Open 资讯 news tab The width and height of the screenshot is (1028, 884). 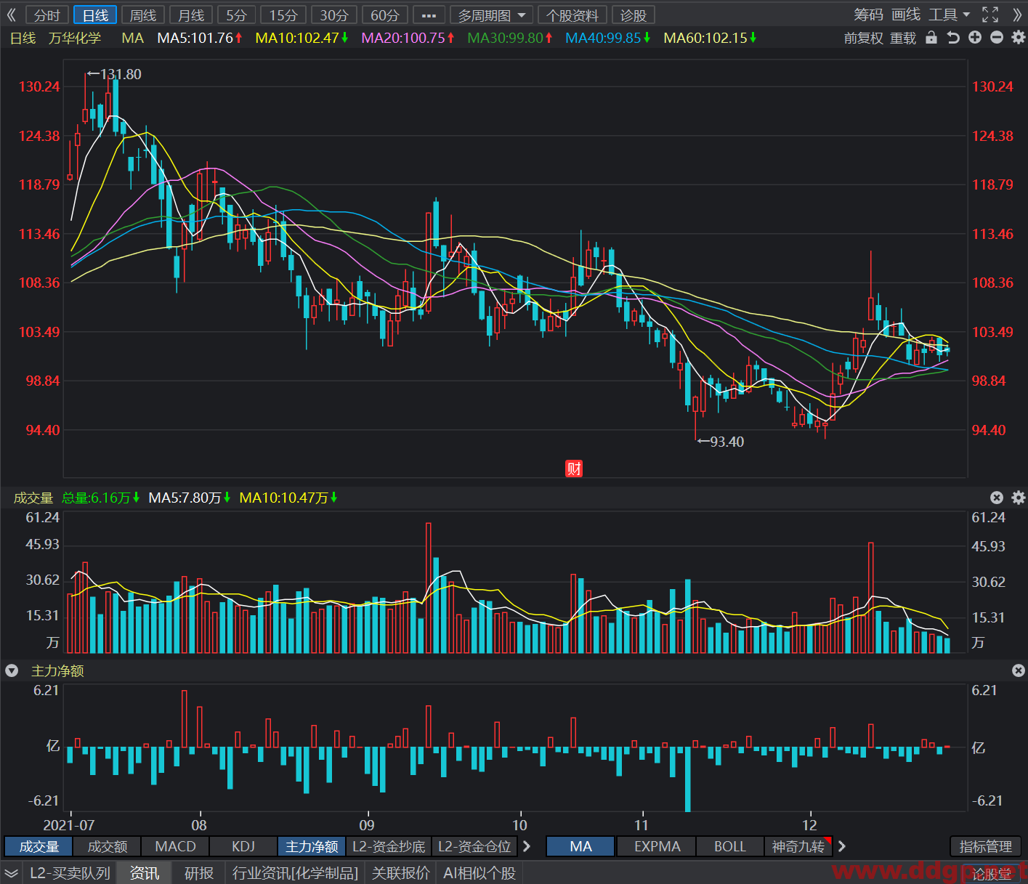click(145, 873)
